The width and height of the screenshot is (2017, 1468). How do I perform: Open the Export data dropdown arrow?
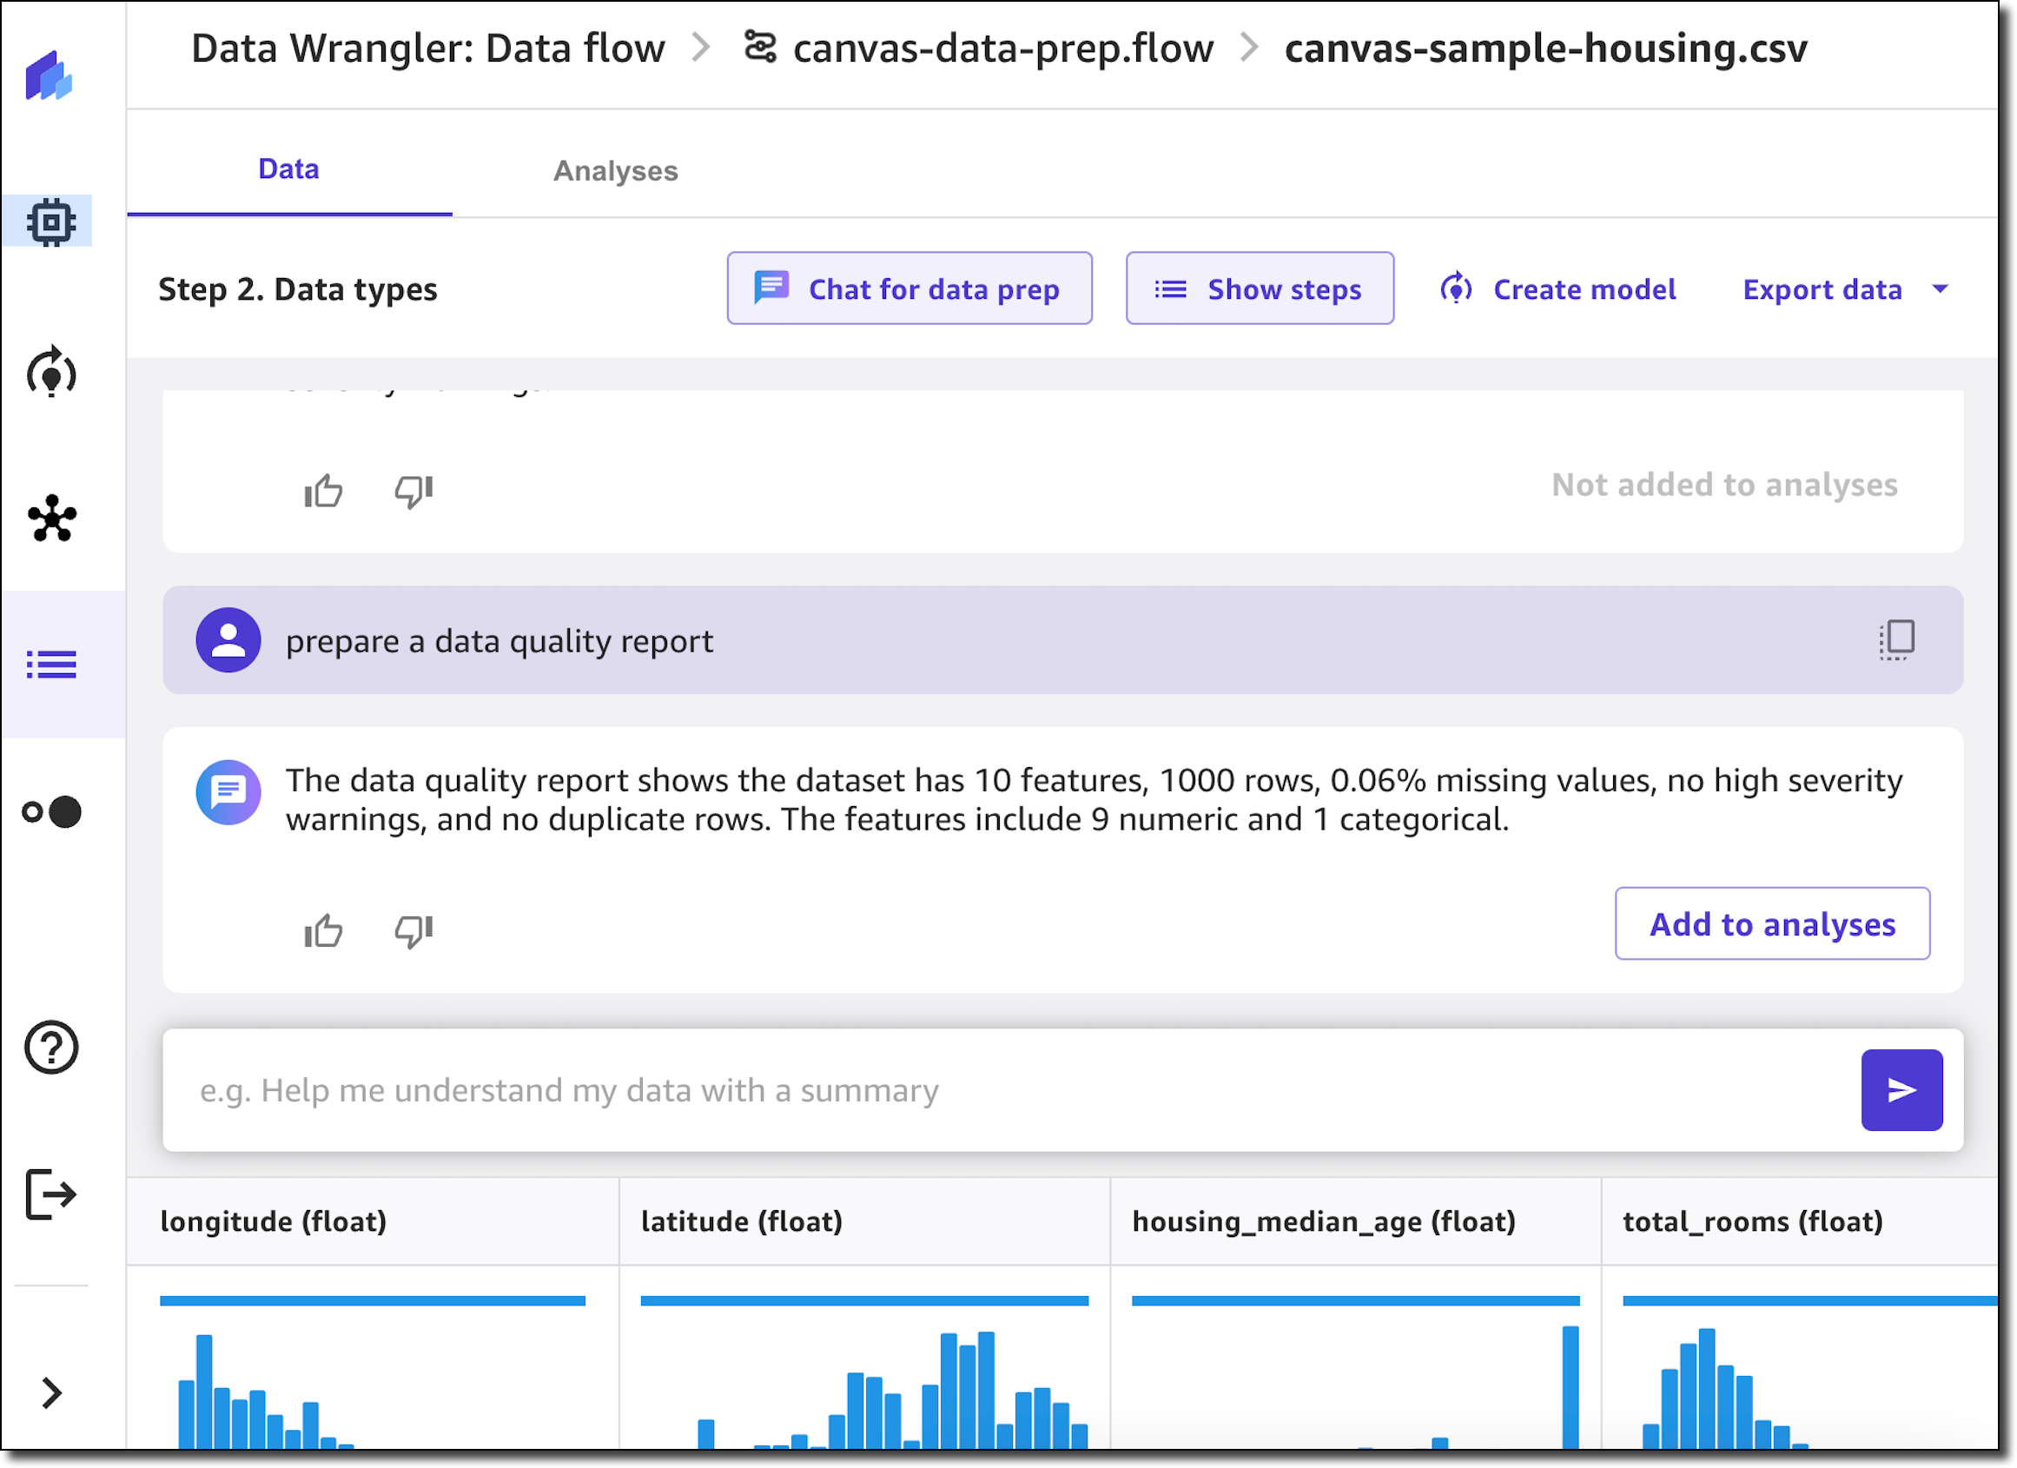1941,289
